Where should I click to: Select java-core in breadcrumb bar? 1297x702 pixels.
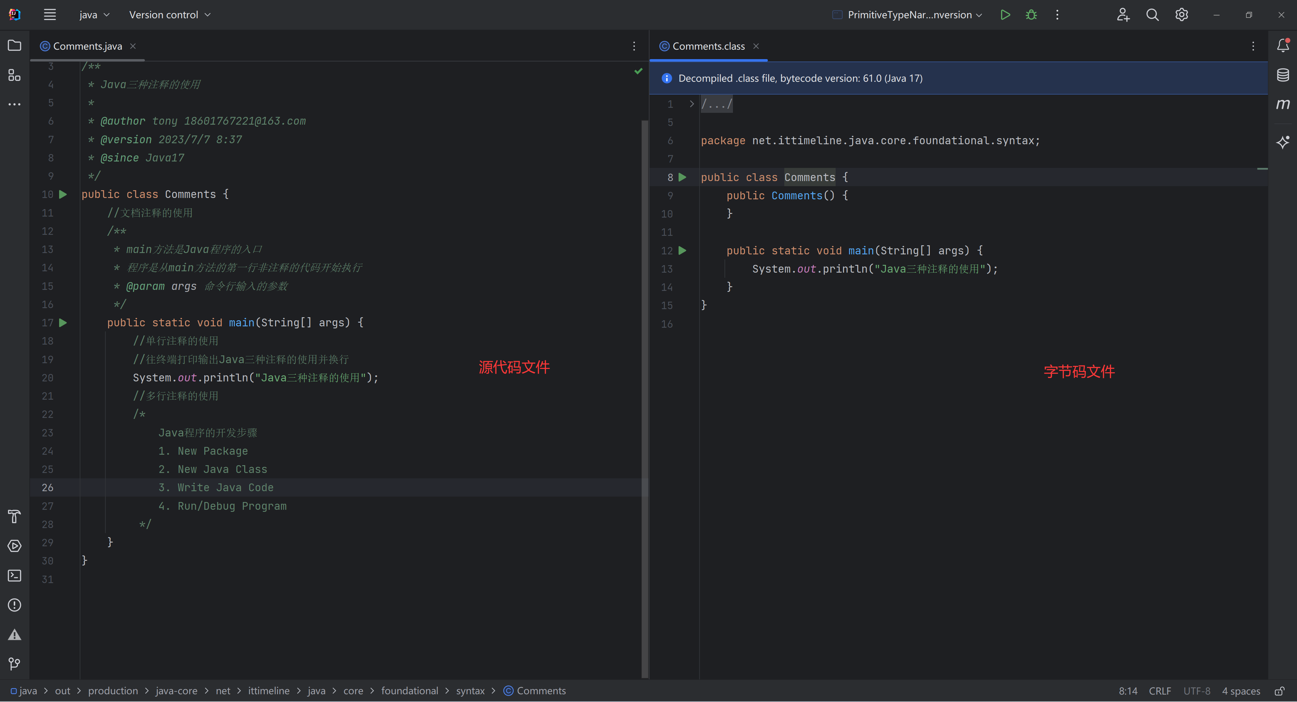176,691
